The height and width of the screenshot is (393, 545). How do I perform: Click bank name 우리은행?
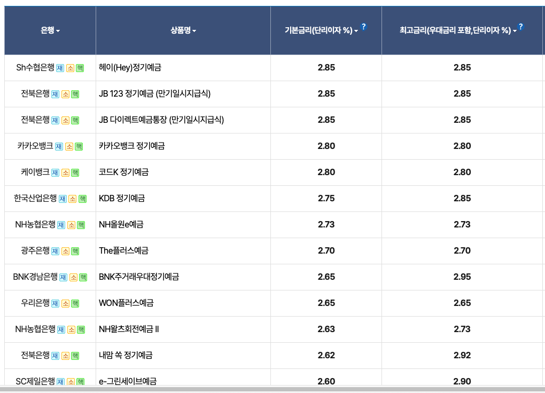click(35, 303)
